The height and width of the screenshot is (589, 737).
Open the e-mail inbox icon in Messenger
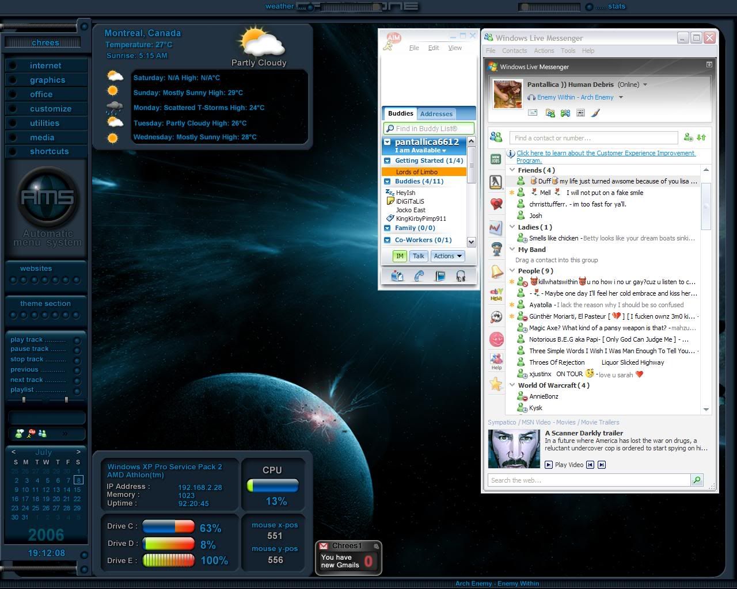(533, 113)
